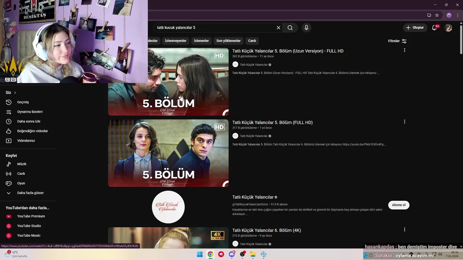Click the magnifier search button

pos(290,28)
